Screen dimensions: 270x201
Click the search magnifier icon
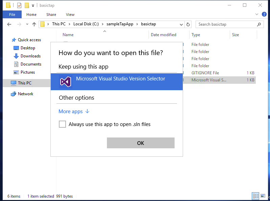click(259, 24)
